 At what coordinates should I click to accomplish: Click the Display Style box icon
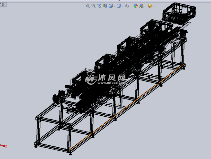click(119, 6)
